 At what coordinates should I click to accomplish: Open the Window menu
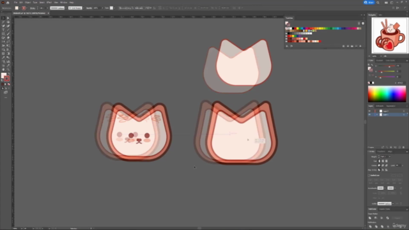(64, 3)
